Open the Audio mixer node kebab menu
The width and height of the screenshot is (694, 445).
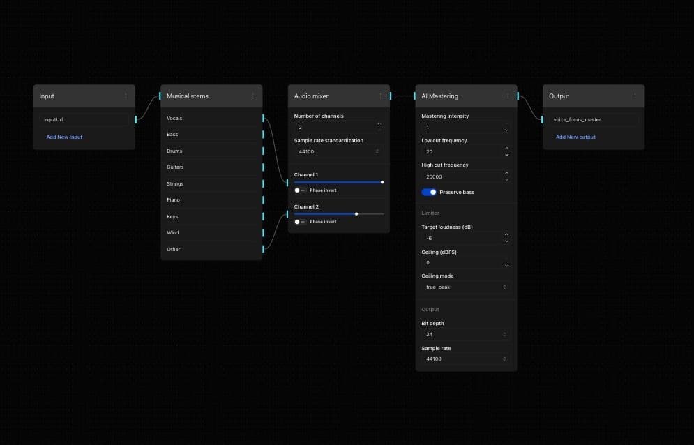point(380,96)
